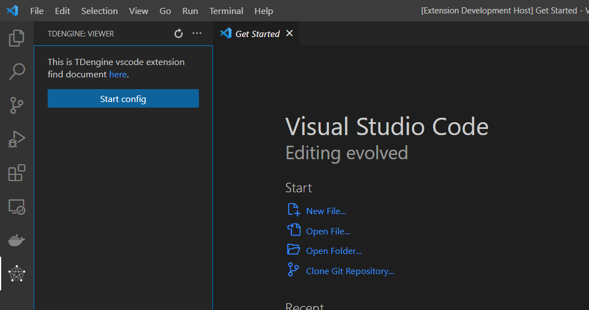Image resolution: width=589 pixels, height=310 pixels.
Task: Open the File menu
Action: point(37,11)
